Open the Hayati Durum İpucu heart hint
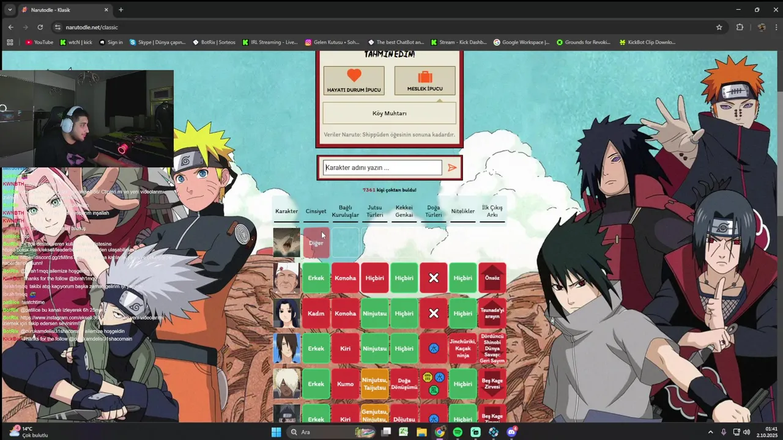Viewport: 783px width, 440px height. click(354, 80)
